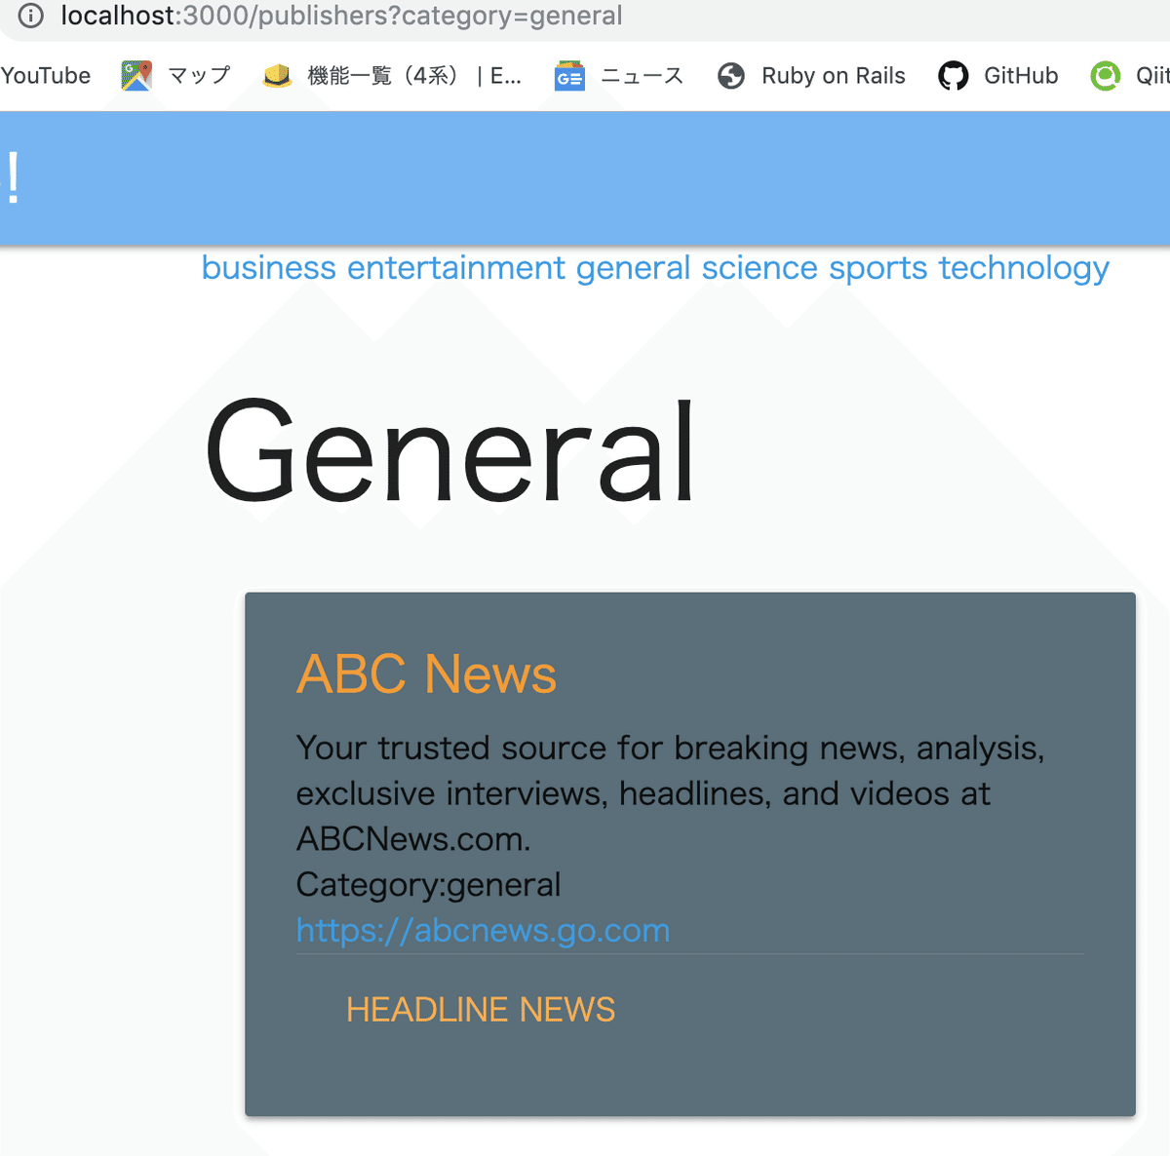Go to the business category

pyautogui.click(x=269, y=267)
